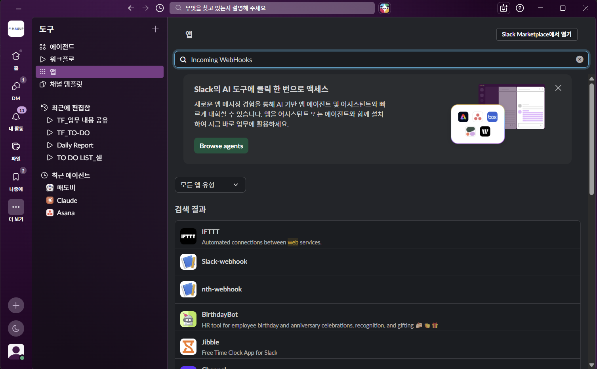
Task: Open the TO DO LIST_셀 workflow
Action: (x=99, y=158)
